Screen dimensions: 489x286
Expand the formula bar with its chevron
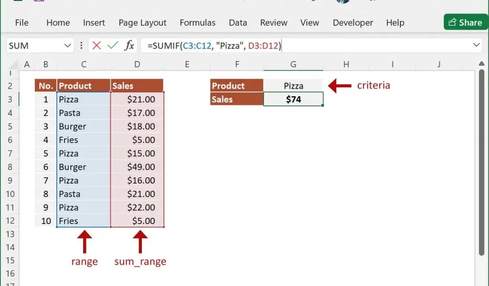pos(476,45)
